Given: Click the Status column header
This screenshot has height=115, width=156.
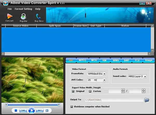Looking at the screenshot, I should 125,26.
